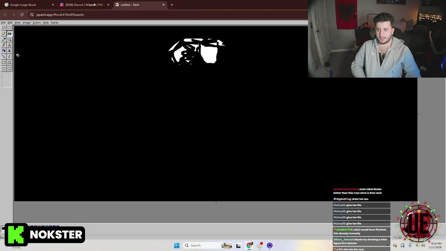Select the Free-Form Select tool

click(3, 28)
